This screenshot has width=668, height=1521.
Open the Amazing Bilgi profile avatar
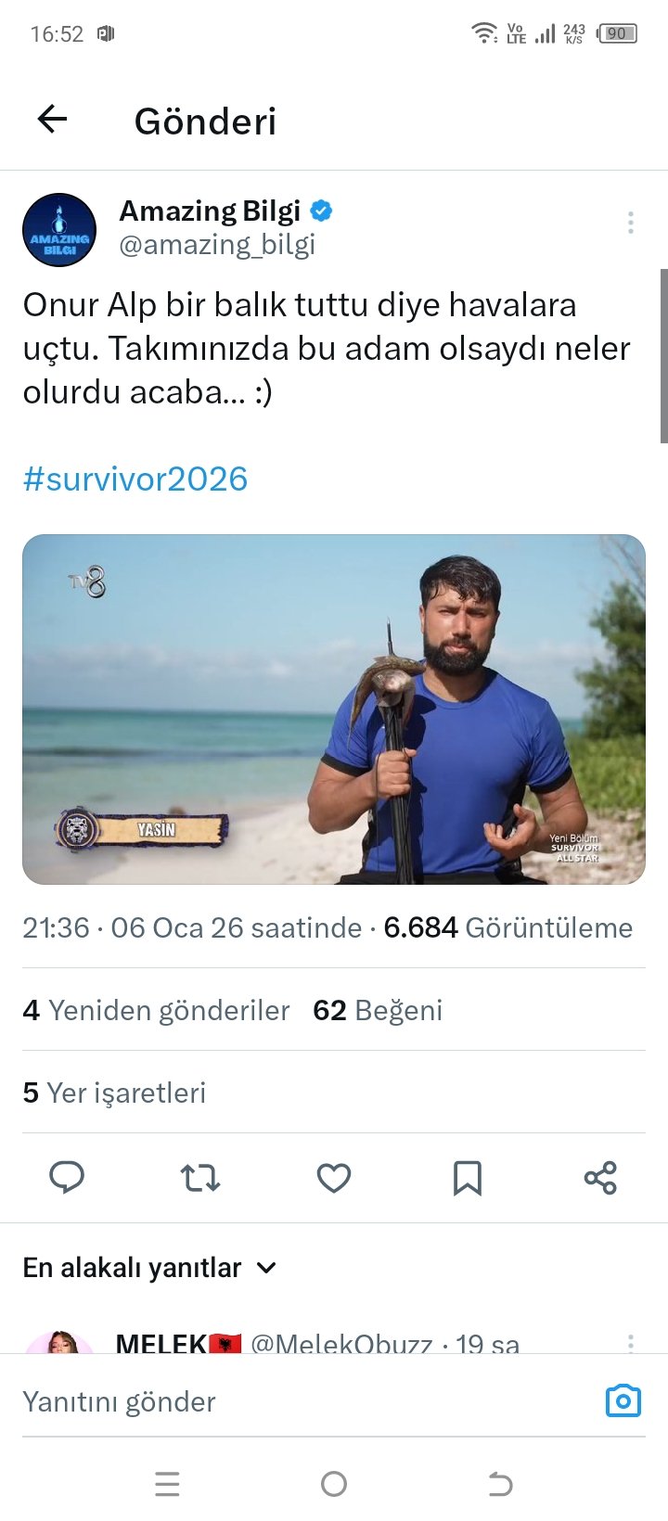click(x=59, y=229)
